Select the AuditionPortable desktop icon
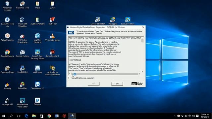 37,21
